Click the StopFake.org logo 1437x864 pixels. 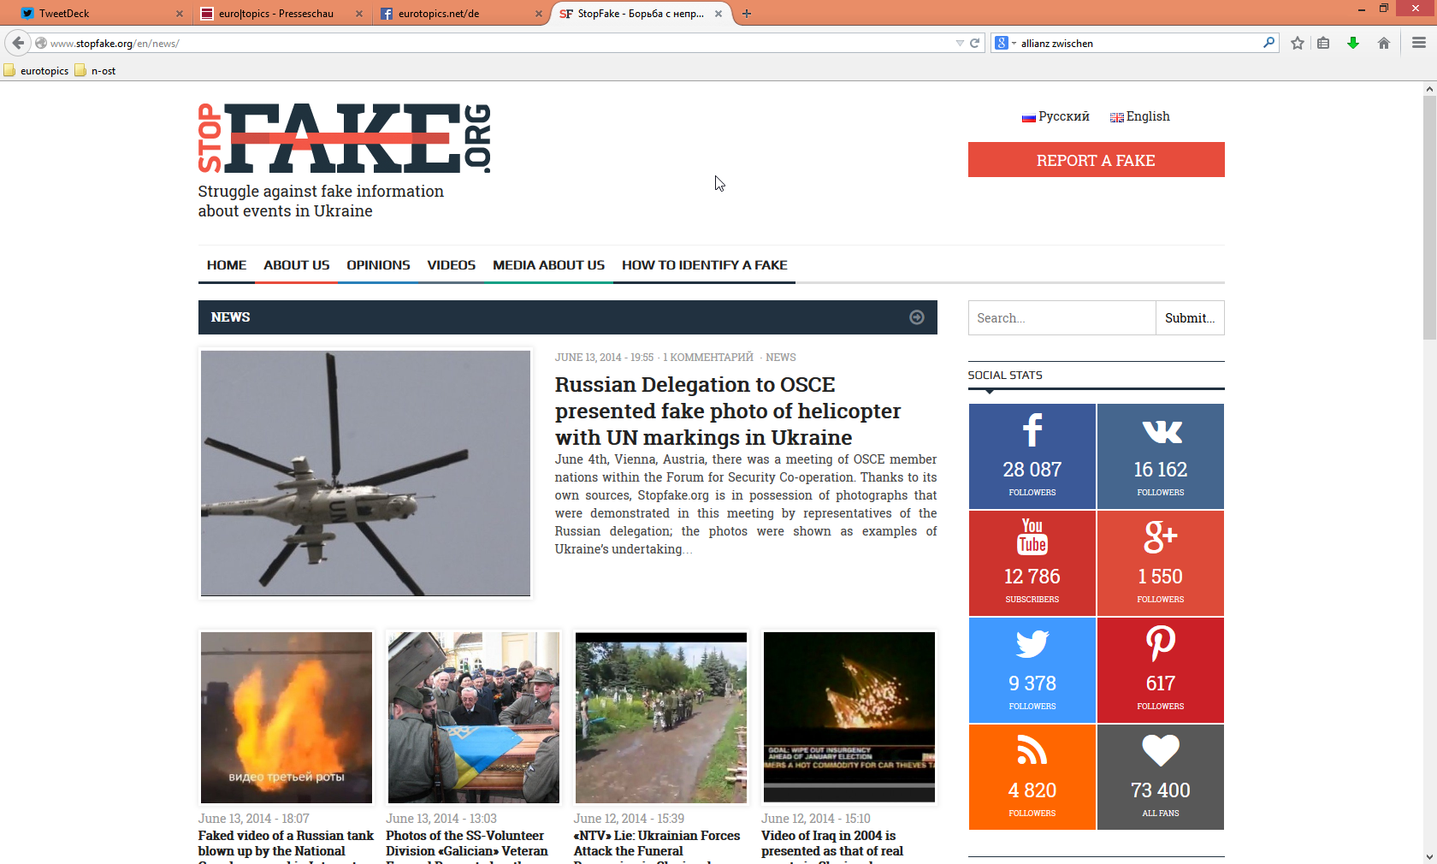pyautogui.click(x=345, y=138)
